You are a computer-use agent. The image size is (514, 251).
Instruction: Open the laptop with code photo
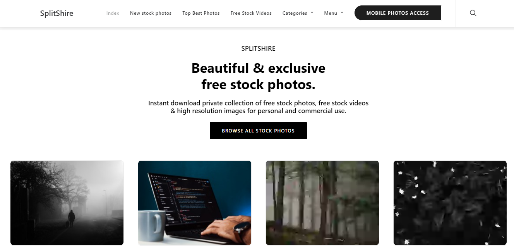tap(195, 203)
